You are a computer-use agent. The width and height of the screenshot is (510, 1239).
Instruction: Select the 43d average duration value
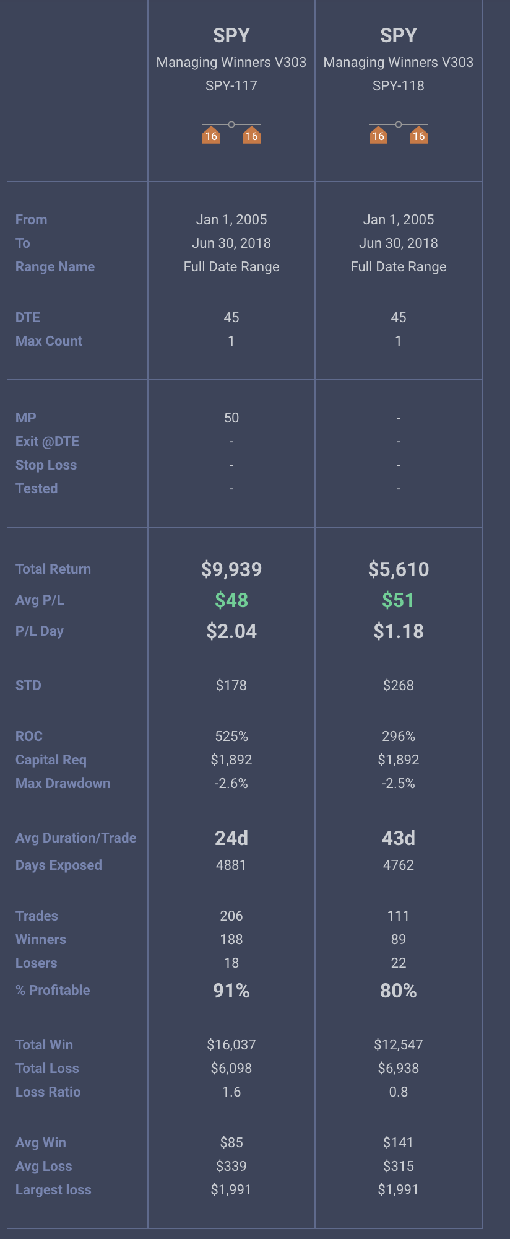coord(399,838)
